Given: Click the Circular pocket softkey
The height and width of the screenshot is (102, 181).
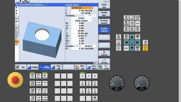Looking at the screenshot, I should coord(104,29).
